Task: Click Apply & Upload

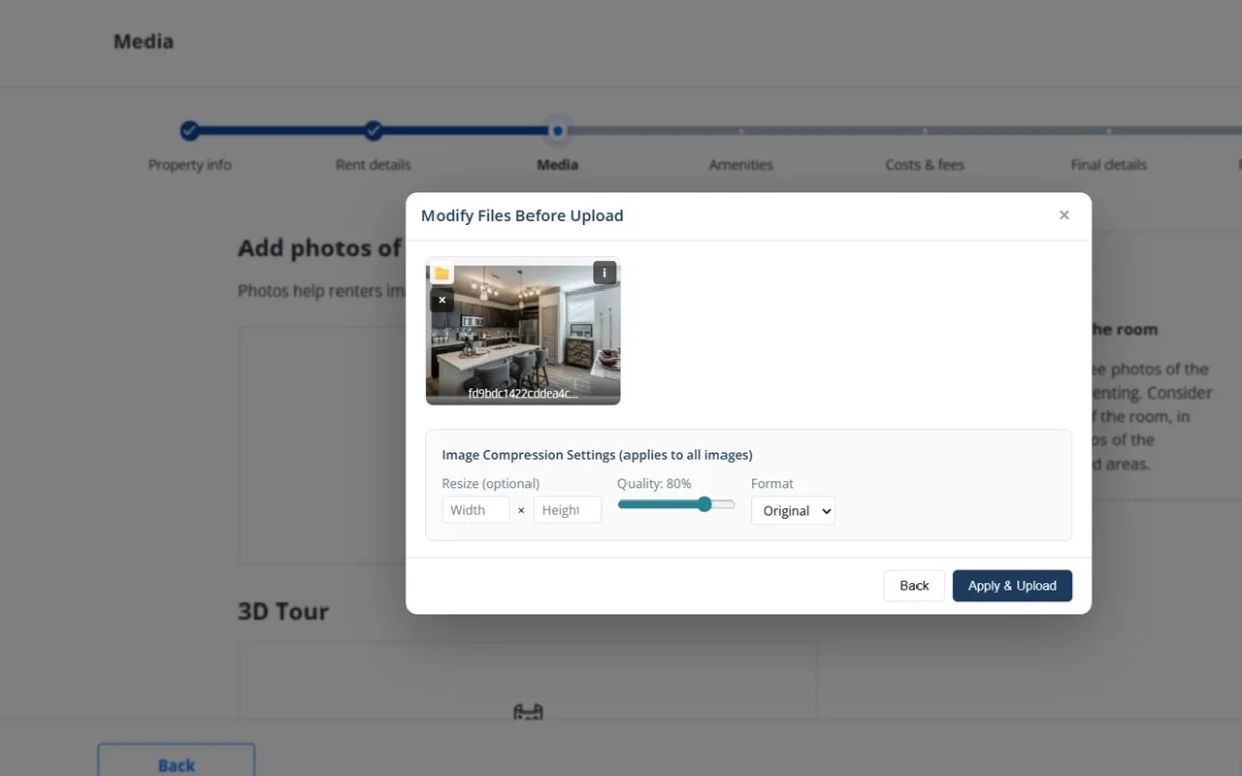Action: point(1012,586)
